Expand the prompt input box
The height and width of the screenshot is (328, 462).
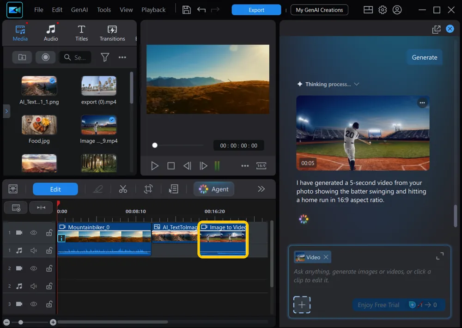pyautogui.click(x=440, y=256)
